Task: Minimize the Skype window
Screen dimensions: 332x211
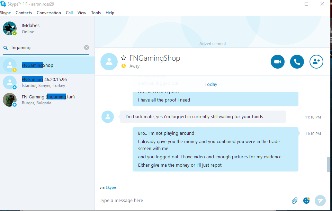Action: pyautogui.click(x=291, y=4)
